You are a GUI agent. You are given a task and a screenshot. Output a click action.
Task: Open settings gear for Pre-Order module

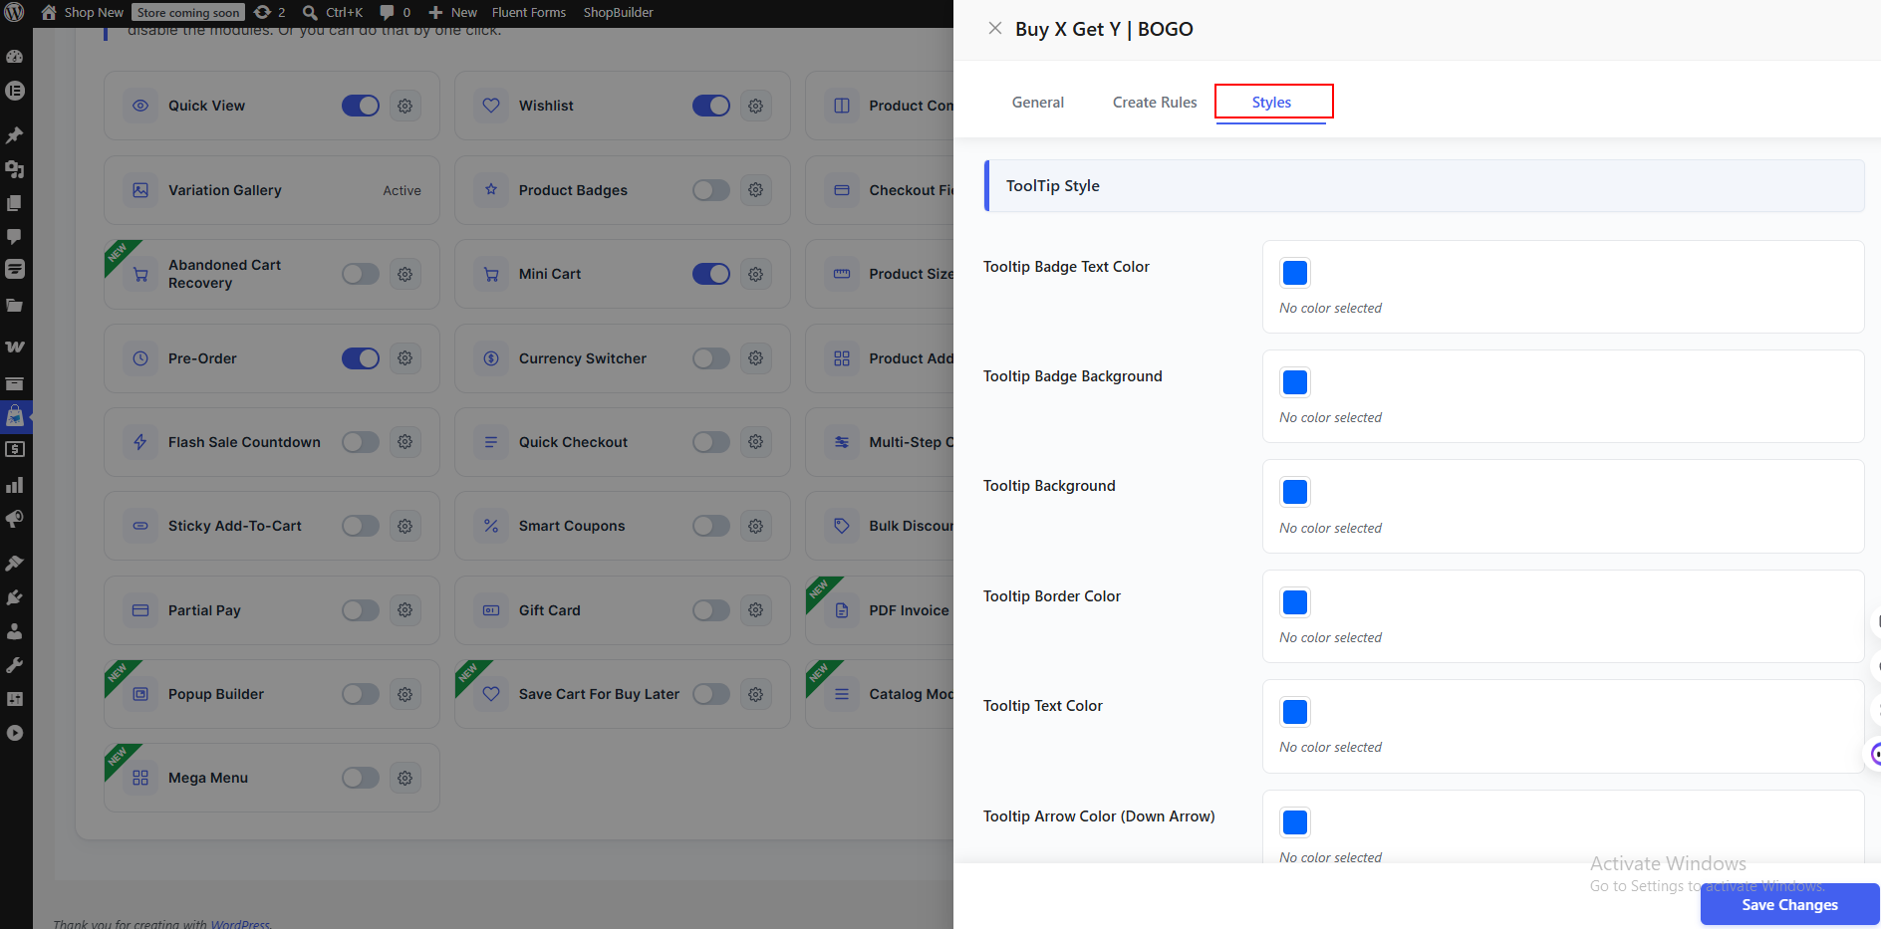(x=404, y=358)
